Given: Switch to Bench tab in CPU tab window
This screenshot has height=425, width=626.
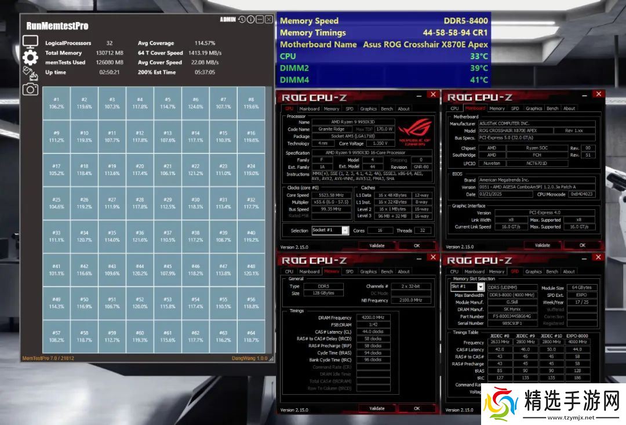Looking at the screenshot, I should 387,108.
